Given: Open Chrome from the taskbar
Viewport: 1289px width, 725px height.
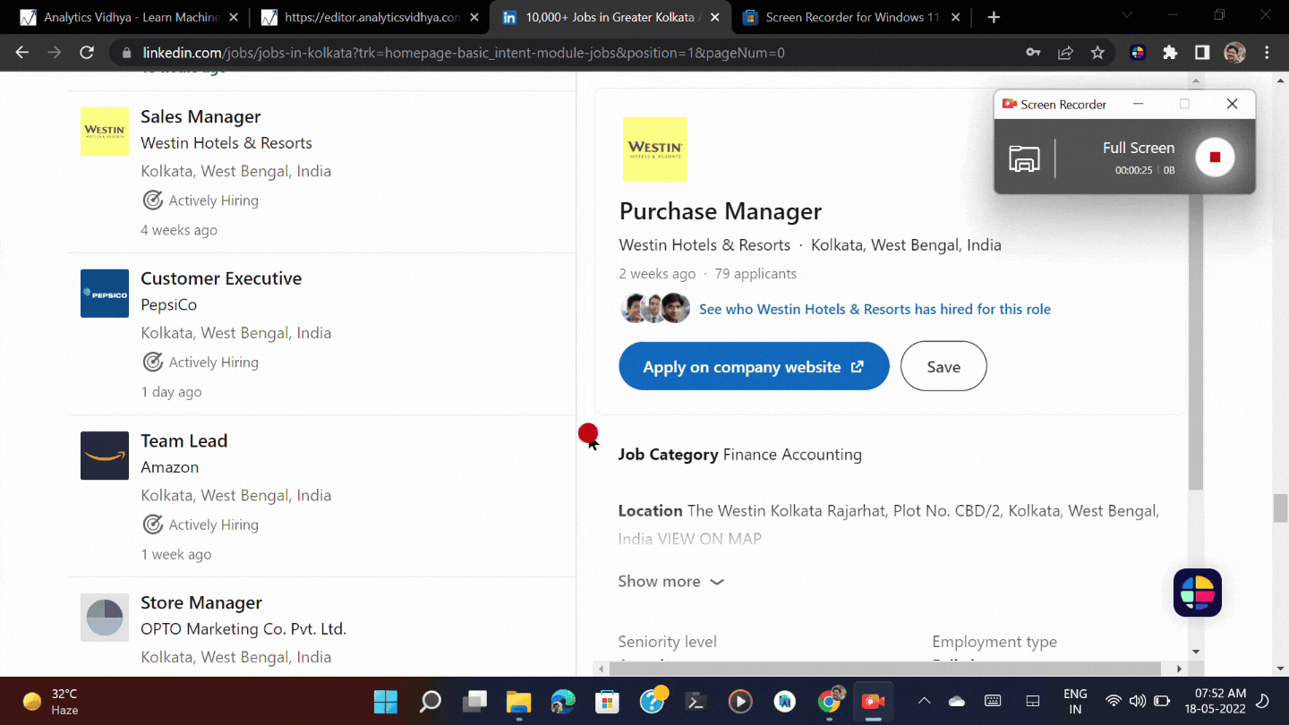Looking at the screenshot, I should [x=831, y=701].
